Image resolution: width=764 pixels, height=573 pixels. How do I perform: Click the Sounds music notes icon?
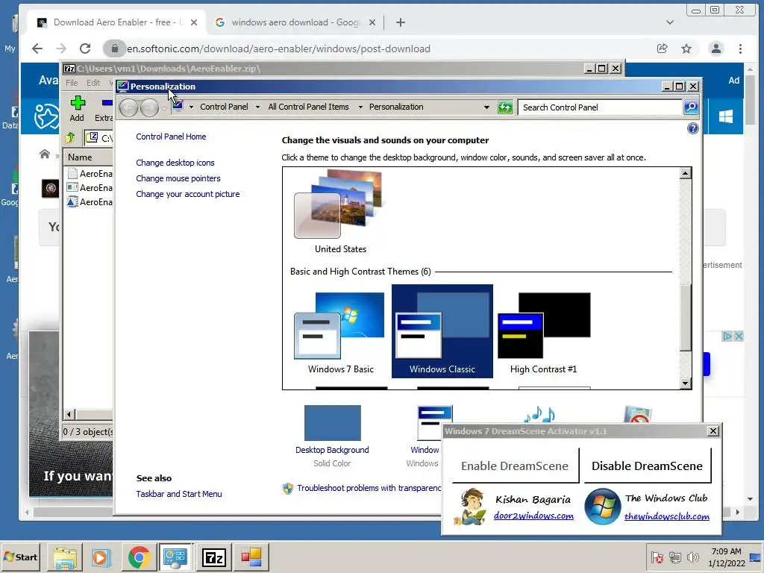click(x=539, y=414)
